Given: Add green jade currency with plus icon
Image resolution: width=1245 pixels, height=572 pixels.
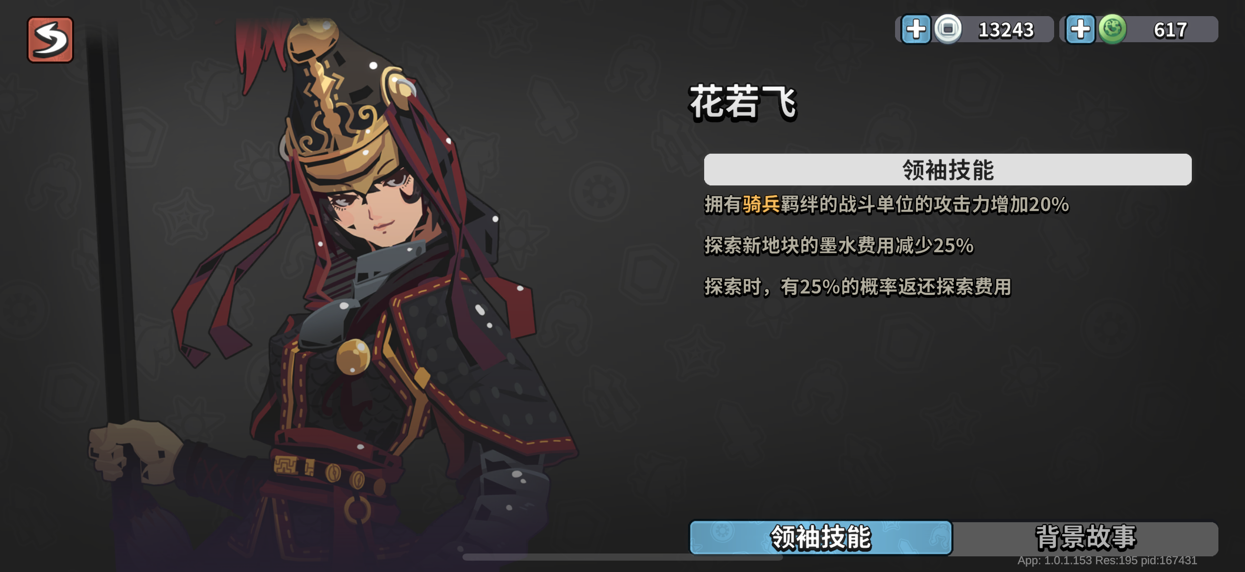Looking at the screenshot, I should pos(1080,29).
